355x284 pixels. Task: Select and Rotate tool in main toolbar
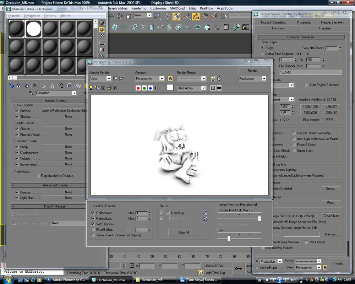[x=119, y=16]
